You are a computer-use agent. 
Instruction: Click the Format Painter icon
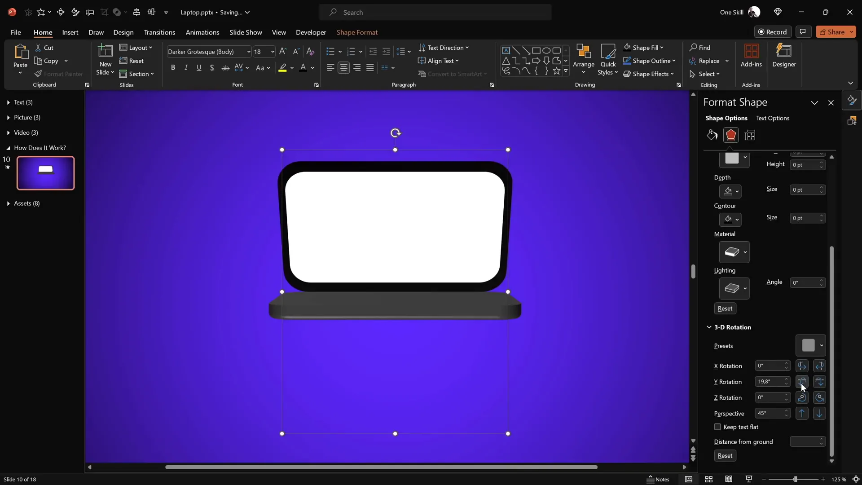[x=39, y=74]
